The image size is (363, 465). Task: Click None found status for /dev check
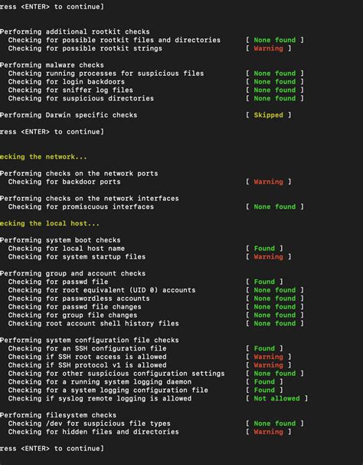274,424
